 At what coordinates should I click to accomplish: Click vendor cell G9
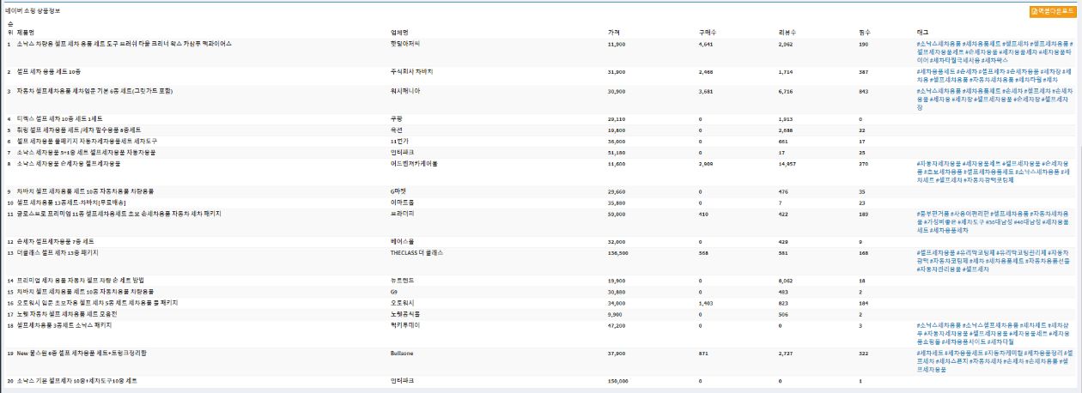click(x=394, y=292)
